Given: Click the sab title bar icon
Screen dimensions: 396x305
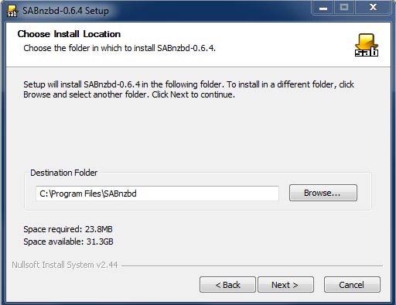Looking at the screenshot, I should pyautogui.click(x=12, y=11).
